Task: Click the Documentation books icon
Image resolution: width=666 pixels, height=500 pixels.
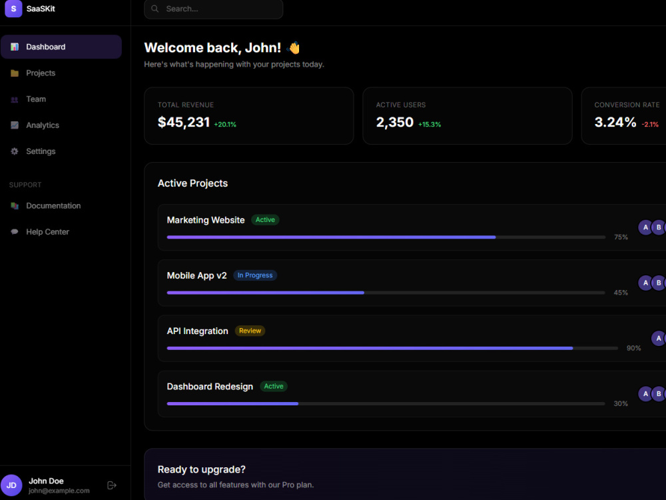Action: coord(15,206)
